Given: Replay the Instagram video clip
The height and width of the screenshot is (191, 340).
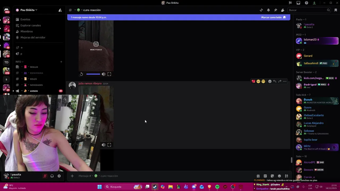Looking at the screenshot, I should click(82, 74).
